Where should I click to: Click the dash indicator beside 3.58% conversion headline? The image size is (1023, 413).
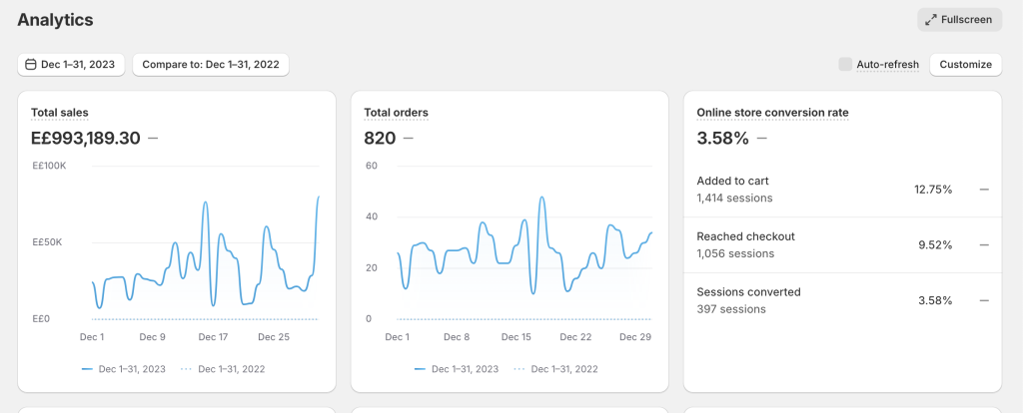pos(762,139)
